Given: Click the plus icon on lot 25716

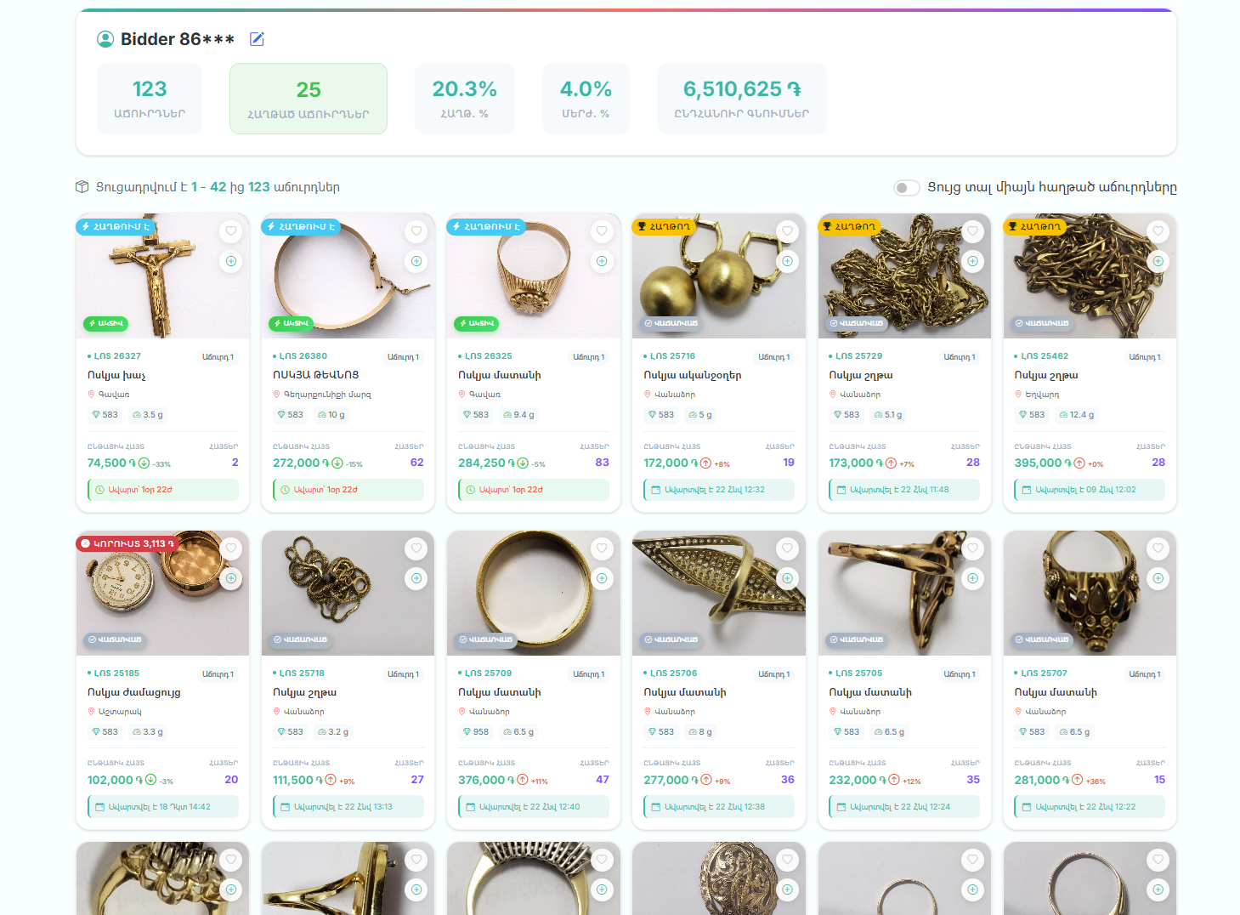Looking at the screenshot, I should (x=787, y=261).
